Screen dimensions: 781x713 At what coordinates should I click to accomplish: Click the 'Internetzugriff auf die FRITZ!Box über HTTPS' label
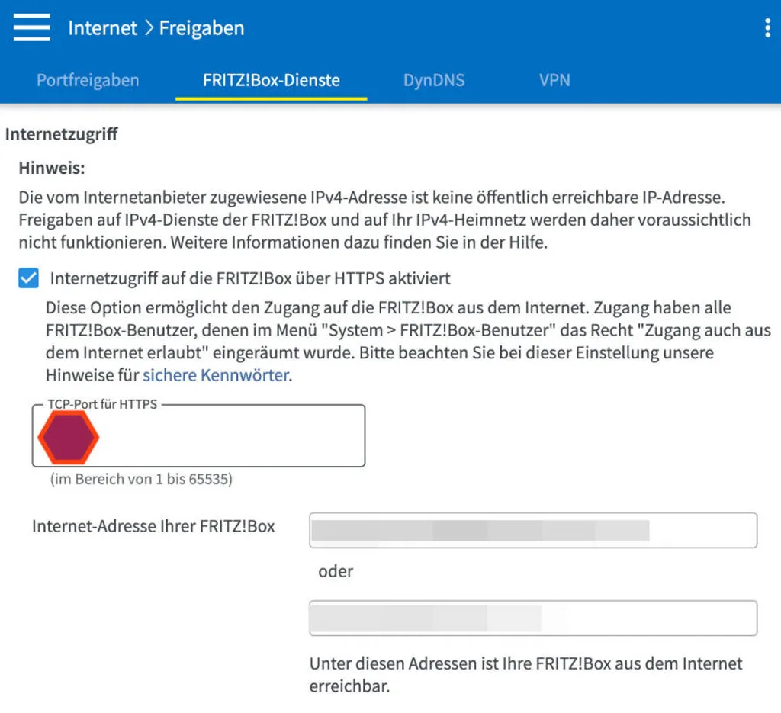click(x=250, y=278)
